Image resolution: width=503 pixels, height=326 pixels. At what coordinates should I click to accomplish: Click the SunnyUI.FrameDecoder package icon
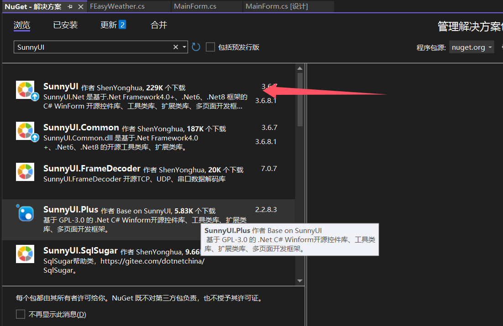[x=26, y=172]
